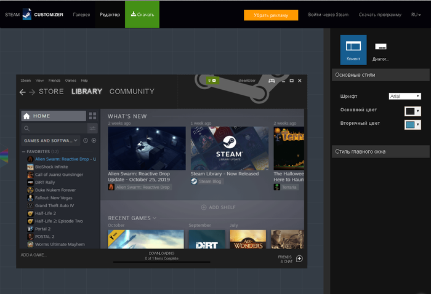Screen dimensions: 431x294
Task: Click the Friends & Chat plus icon
Action: (x=299, y=258)
